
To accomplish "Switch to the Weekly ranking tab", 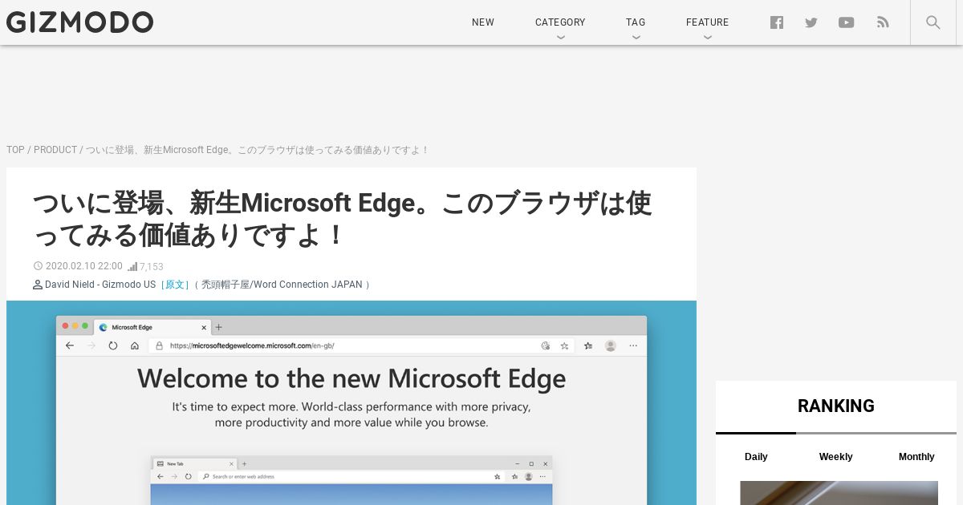I will [x=835, y=456].
